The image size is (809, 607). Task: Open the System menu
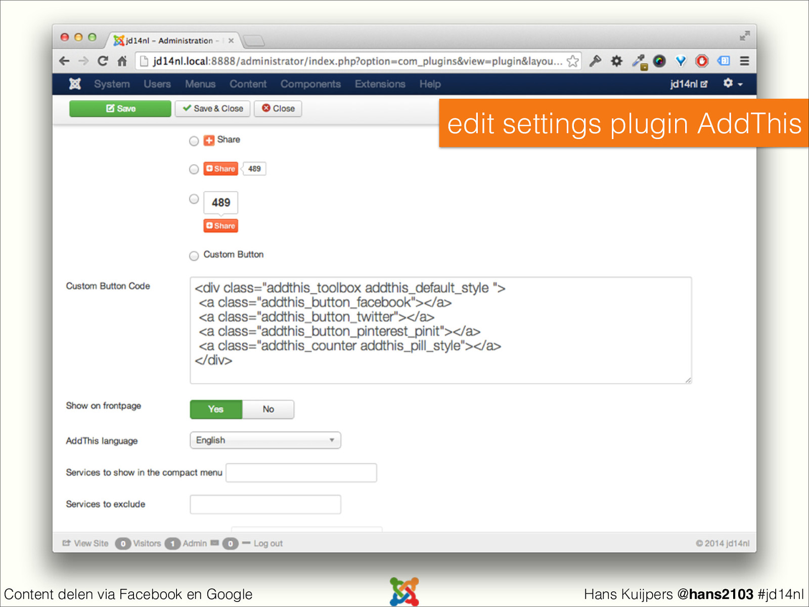[112, 84]
